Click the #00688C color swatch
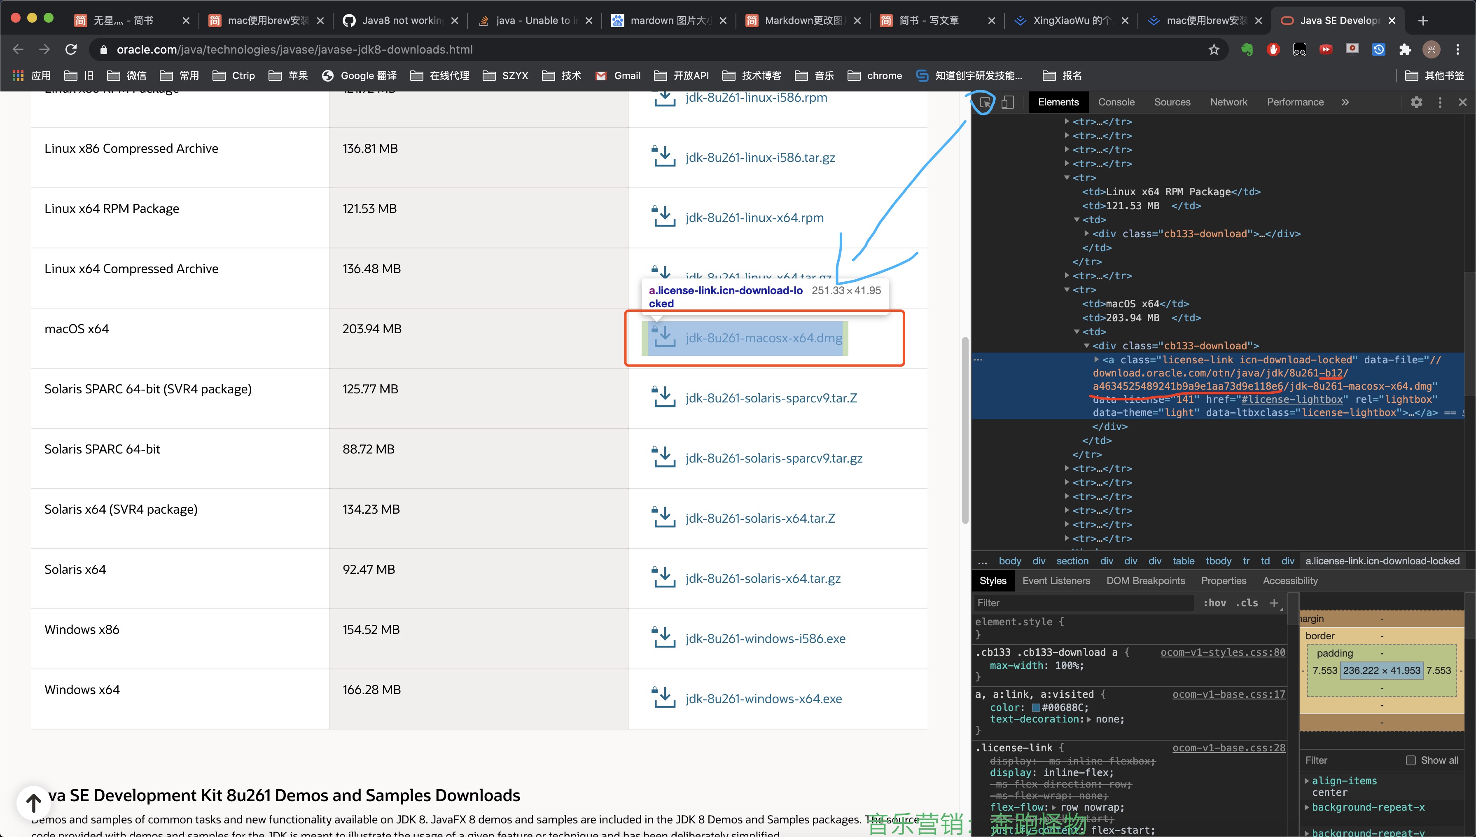1476x837 pixels. point(1036,708)
